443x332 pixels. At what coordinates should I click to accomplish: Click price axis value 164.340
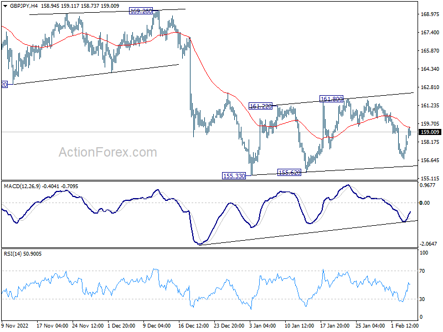pyautogui.click(x=430, y=69)
